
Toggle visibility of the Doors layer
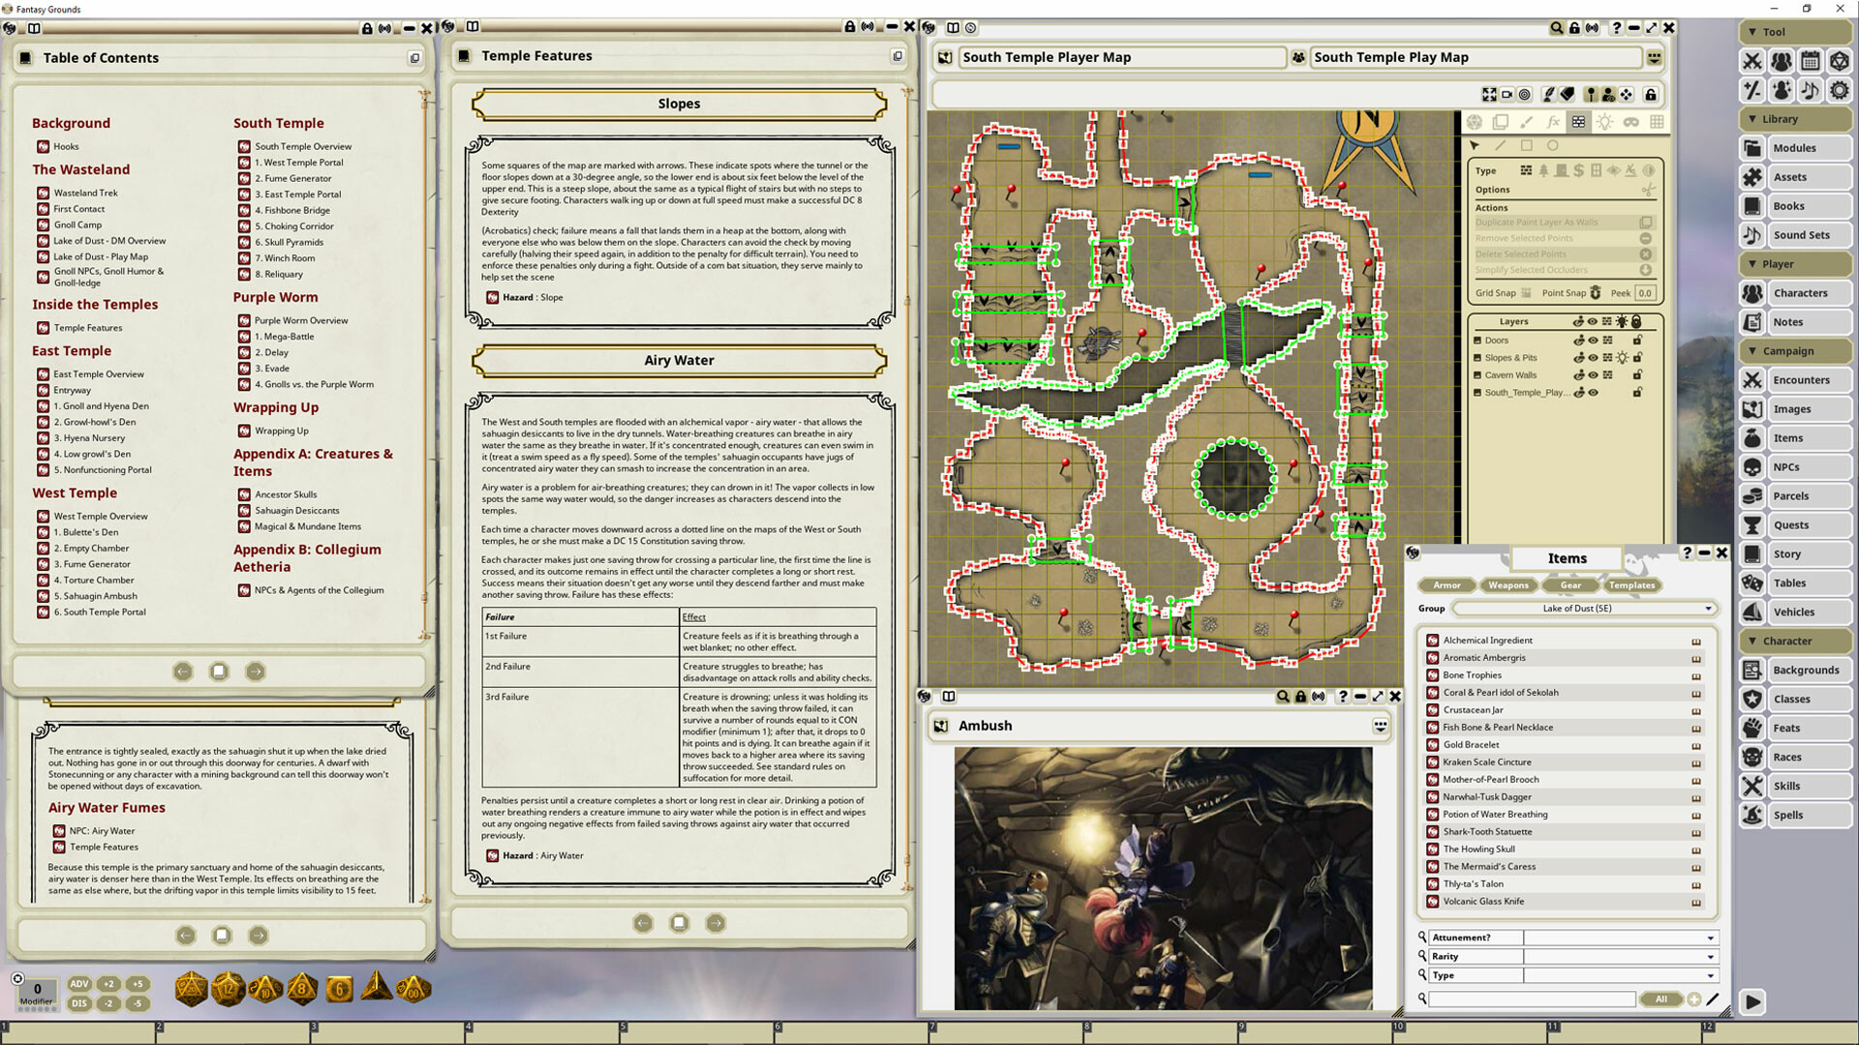point(1593,341)
